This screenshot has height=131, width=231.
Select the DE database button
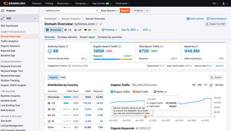(88, 30)
